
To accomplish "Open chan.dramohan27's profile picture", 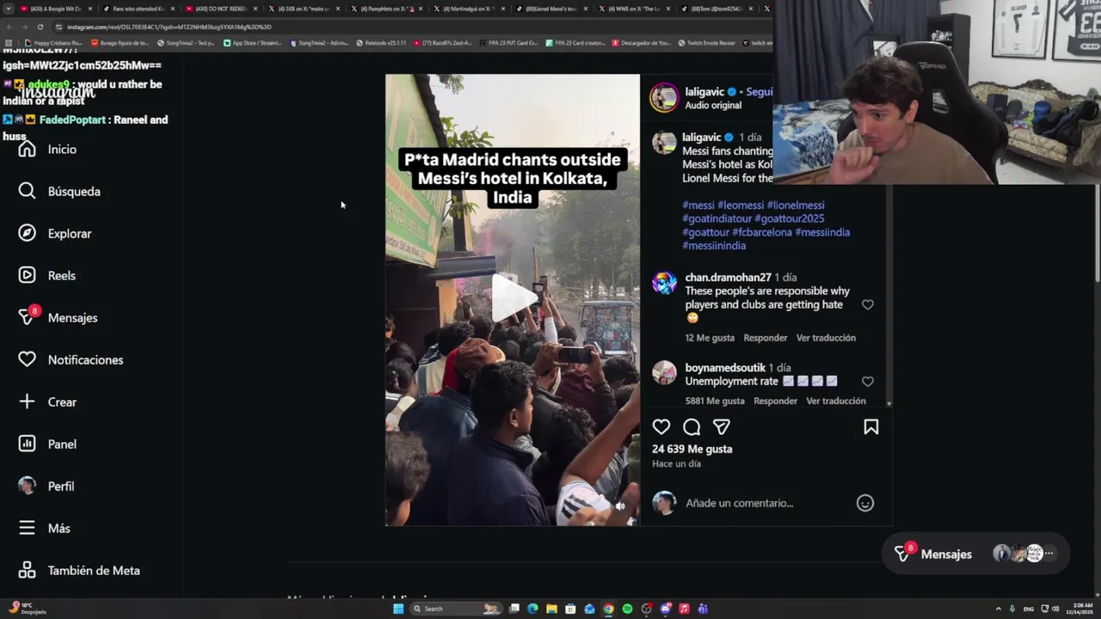I will pos(664,283).
